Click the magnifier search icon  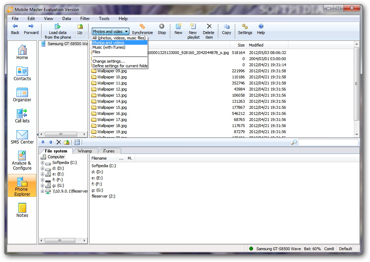tap(294, 142)
